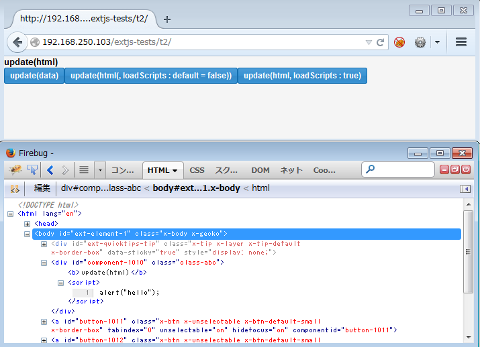Click the 編集 edit button
Viewport: 480px width, 347px height.
coord(42,188)
